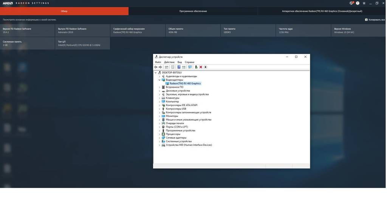Viewport: 387px width, 217px height.
Task: Expand the Встроенное ПО node
Action: 159,87
